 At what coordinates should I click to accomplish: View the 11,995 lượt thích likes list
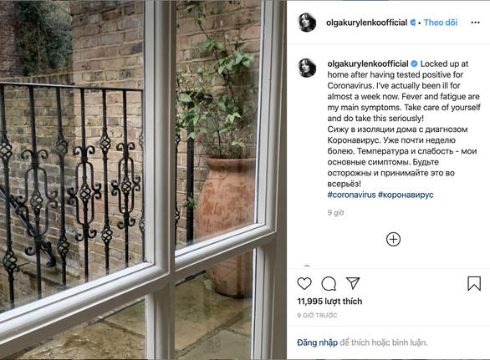pos(329,302)
